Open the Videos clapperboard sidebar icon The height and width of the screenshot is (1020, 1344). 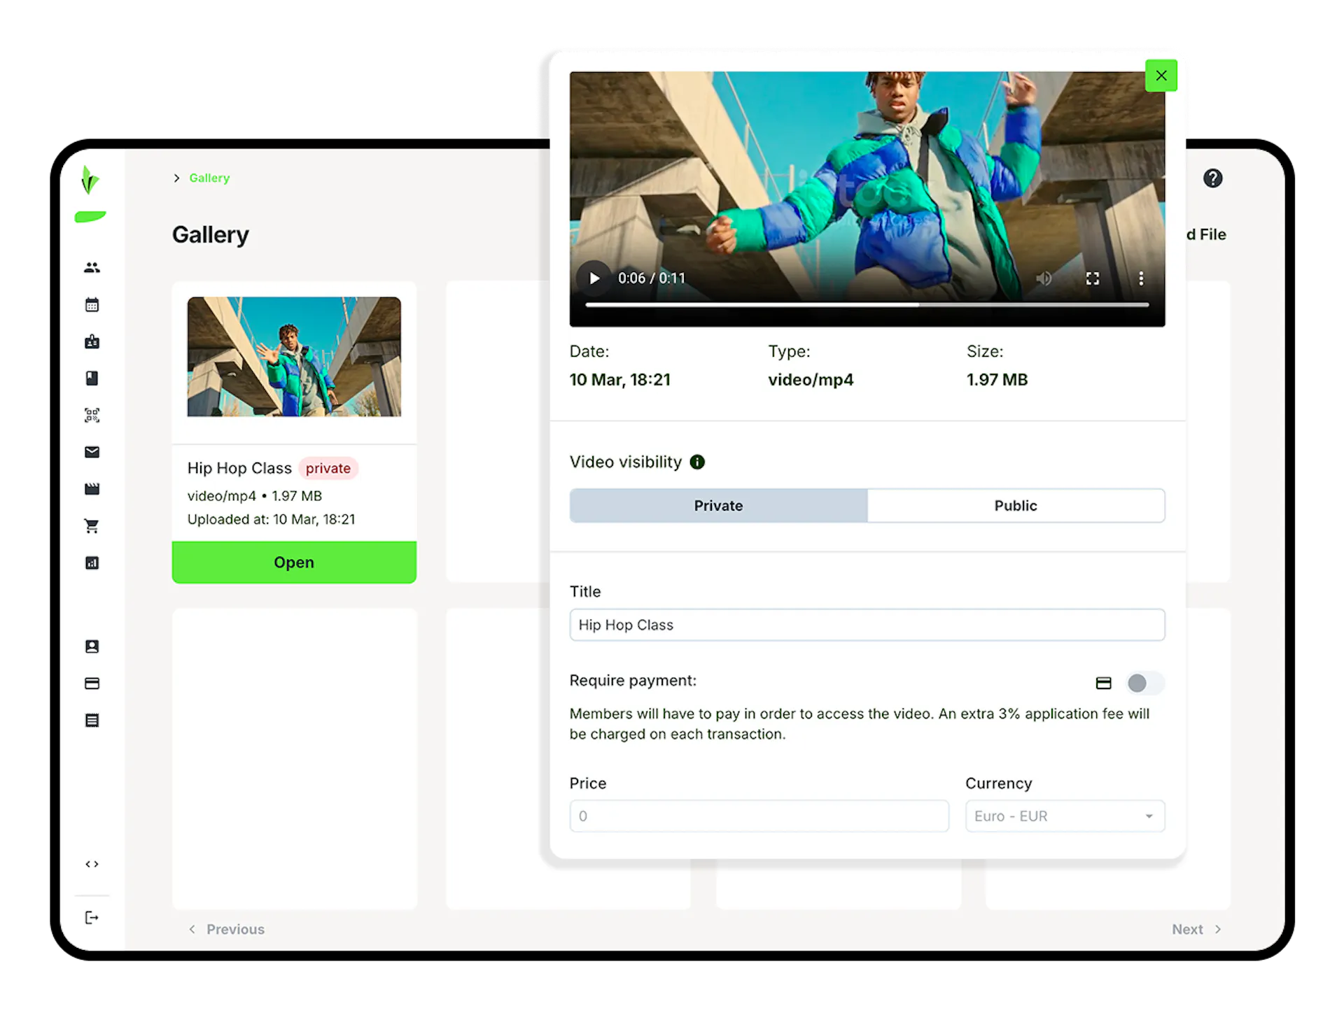coord(92,489)
